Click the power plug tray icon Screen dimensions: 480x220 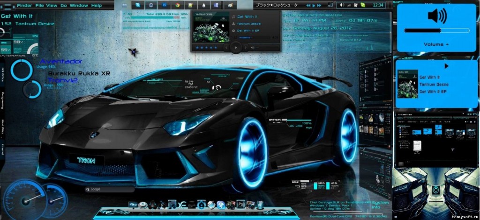click(356, 5)
